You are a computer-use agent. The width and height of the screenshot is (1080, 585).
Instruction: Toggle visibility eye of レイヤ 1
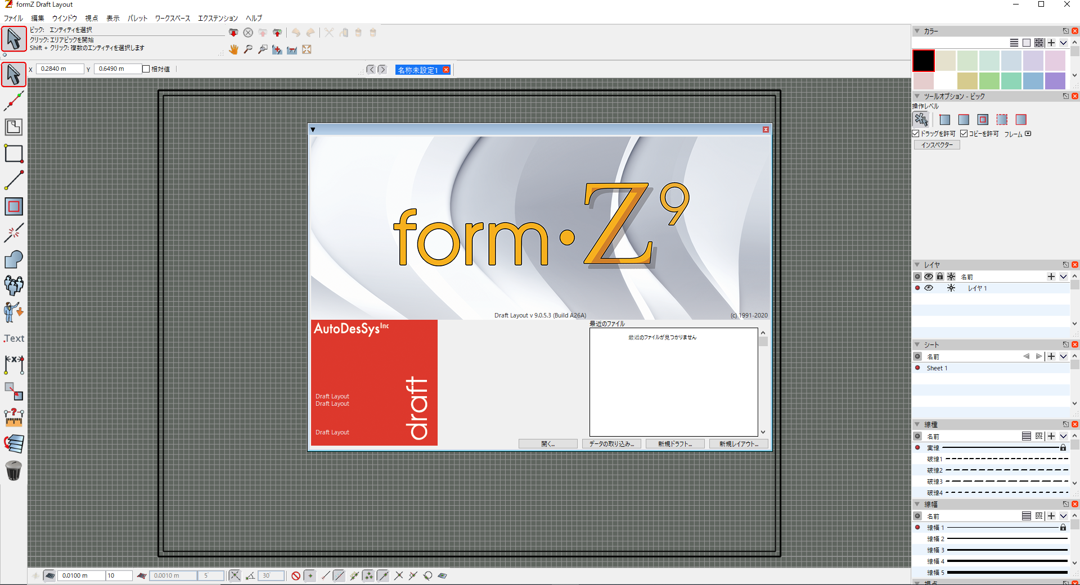(x=929, y=288)
